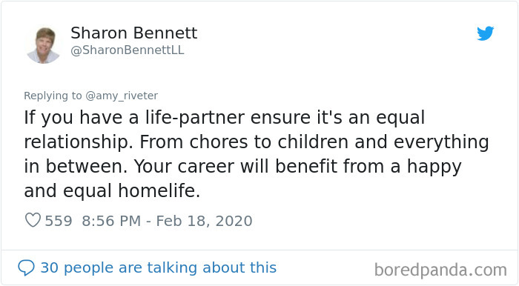Screen dimensions: 519x286
Task: Click the number 30 in the footer
Action: coord(50,267)
